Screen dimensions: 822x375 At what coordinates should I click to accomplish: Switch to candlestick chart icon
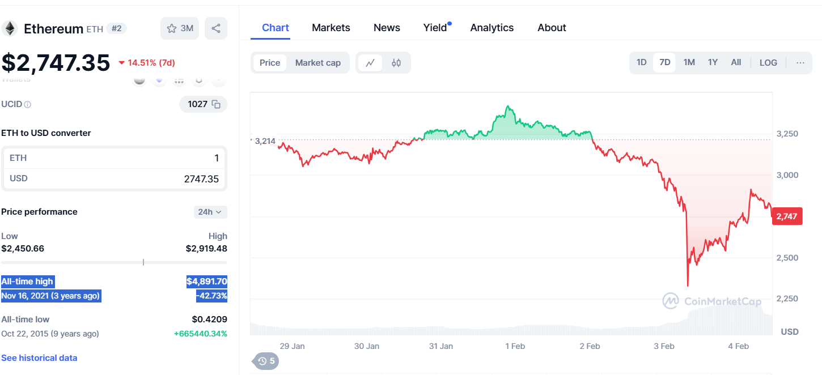(x=396, y=63)
